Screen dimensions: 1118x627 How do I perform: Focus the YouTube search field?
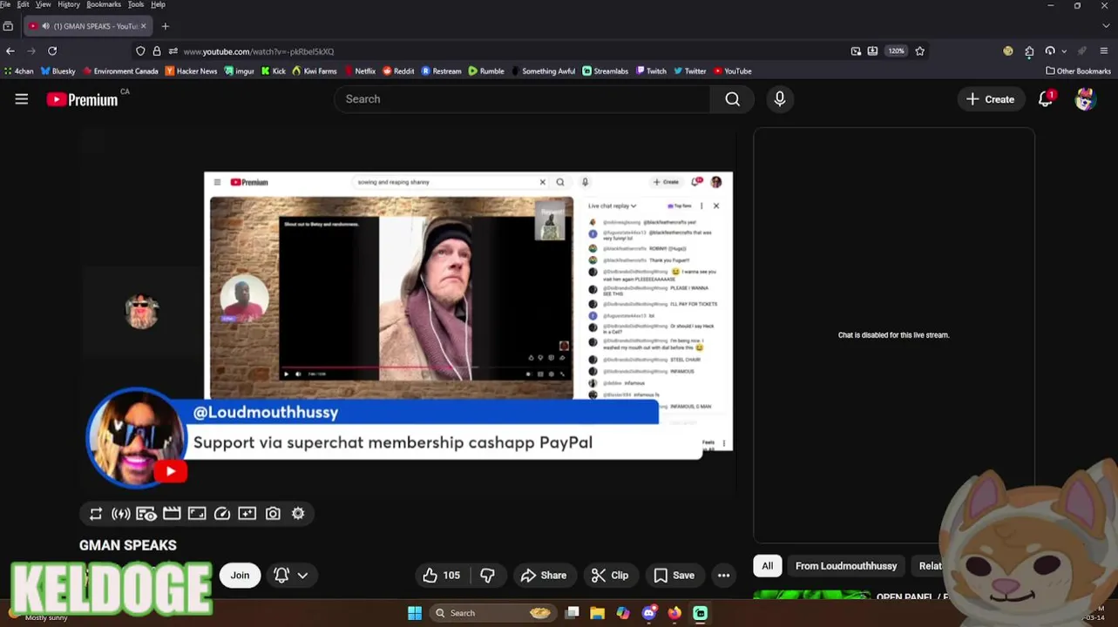pyautogui.click(x=522, y=99)
